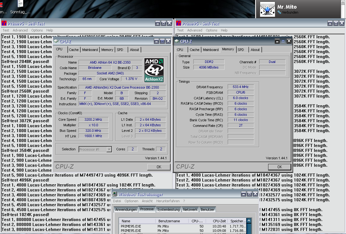Viewport: 346px width, 234px height.
Task: Click the Windows Task-Manager title bar icon
Action: (115, 194)
